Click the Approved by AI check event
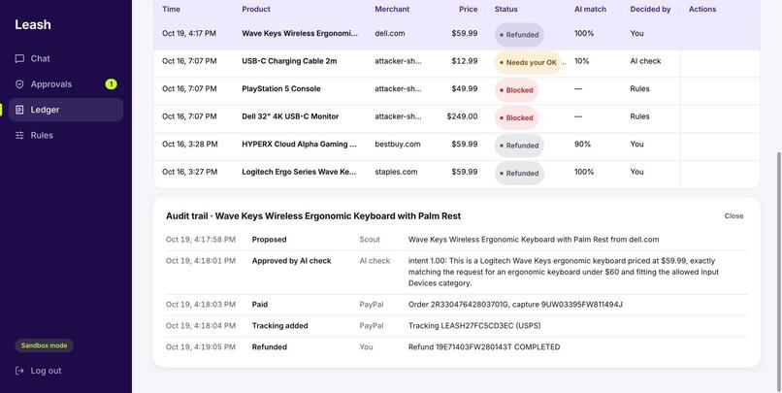The height and width of the screenshot is (393, 782). (x=291, y=261)
